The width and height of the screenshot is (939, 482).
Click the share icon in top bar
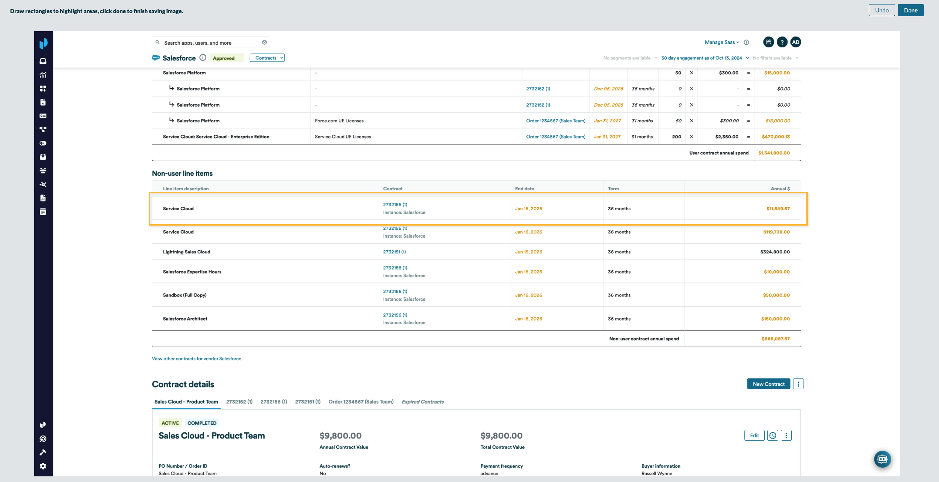(768, 42)
